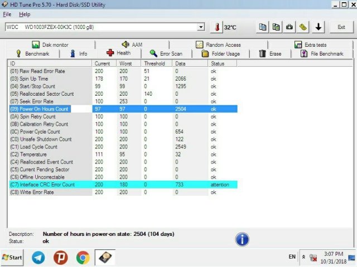
Task: Save screenshot using camera icon
Action: click(x=290, y=27)
